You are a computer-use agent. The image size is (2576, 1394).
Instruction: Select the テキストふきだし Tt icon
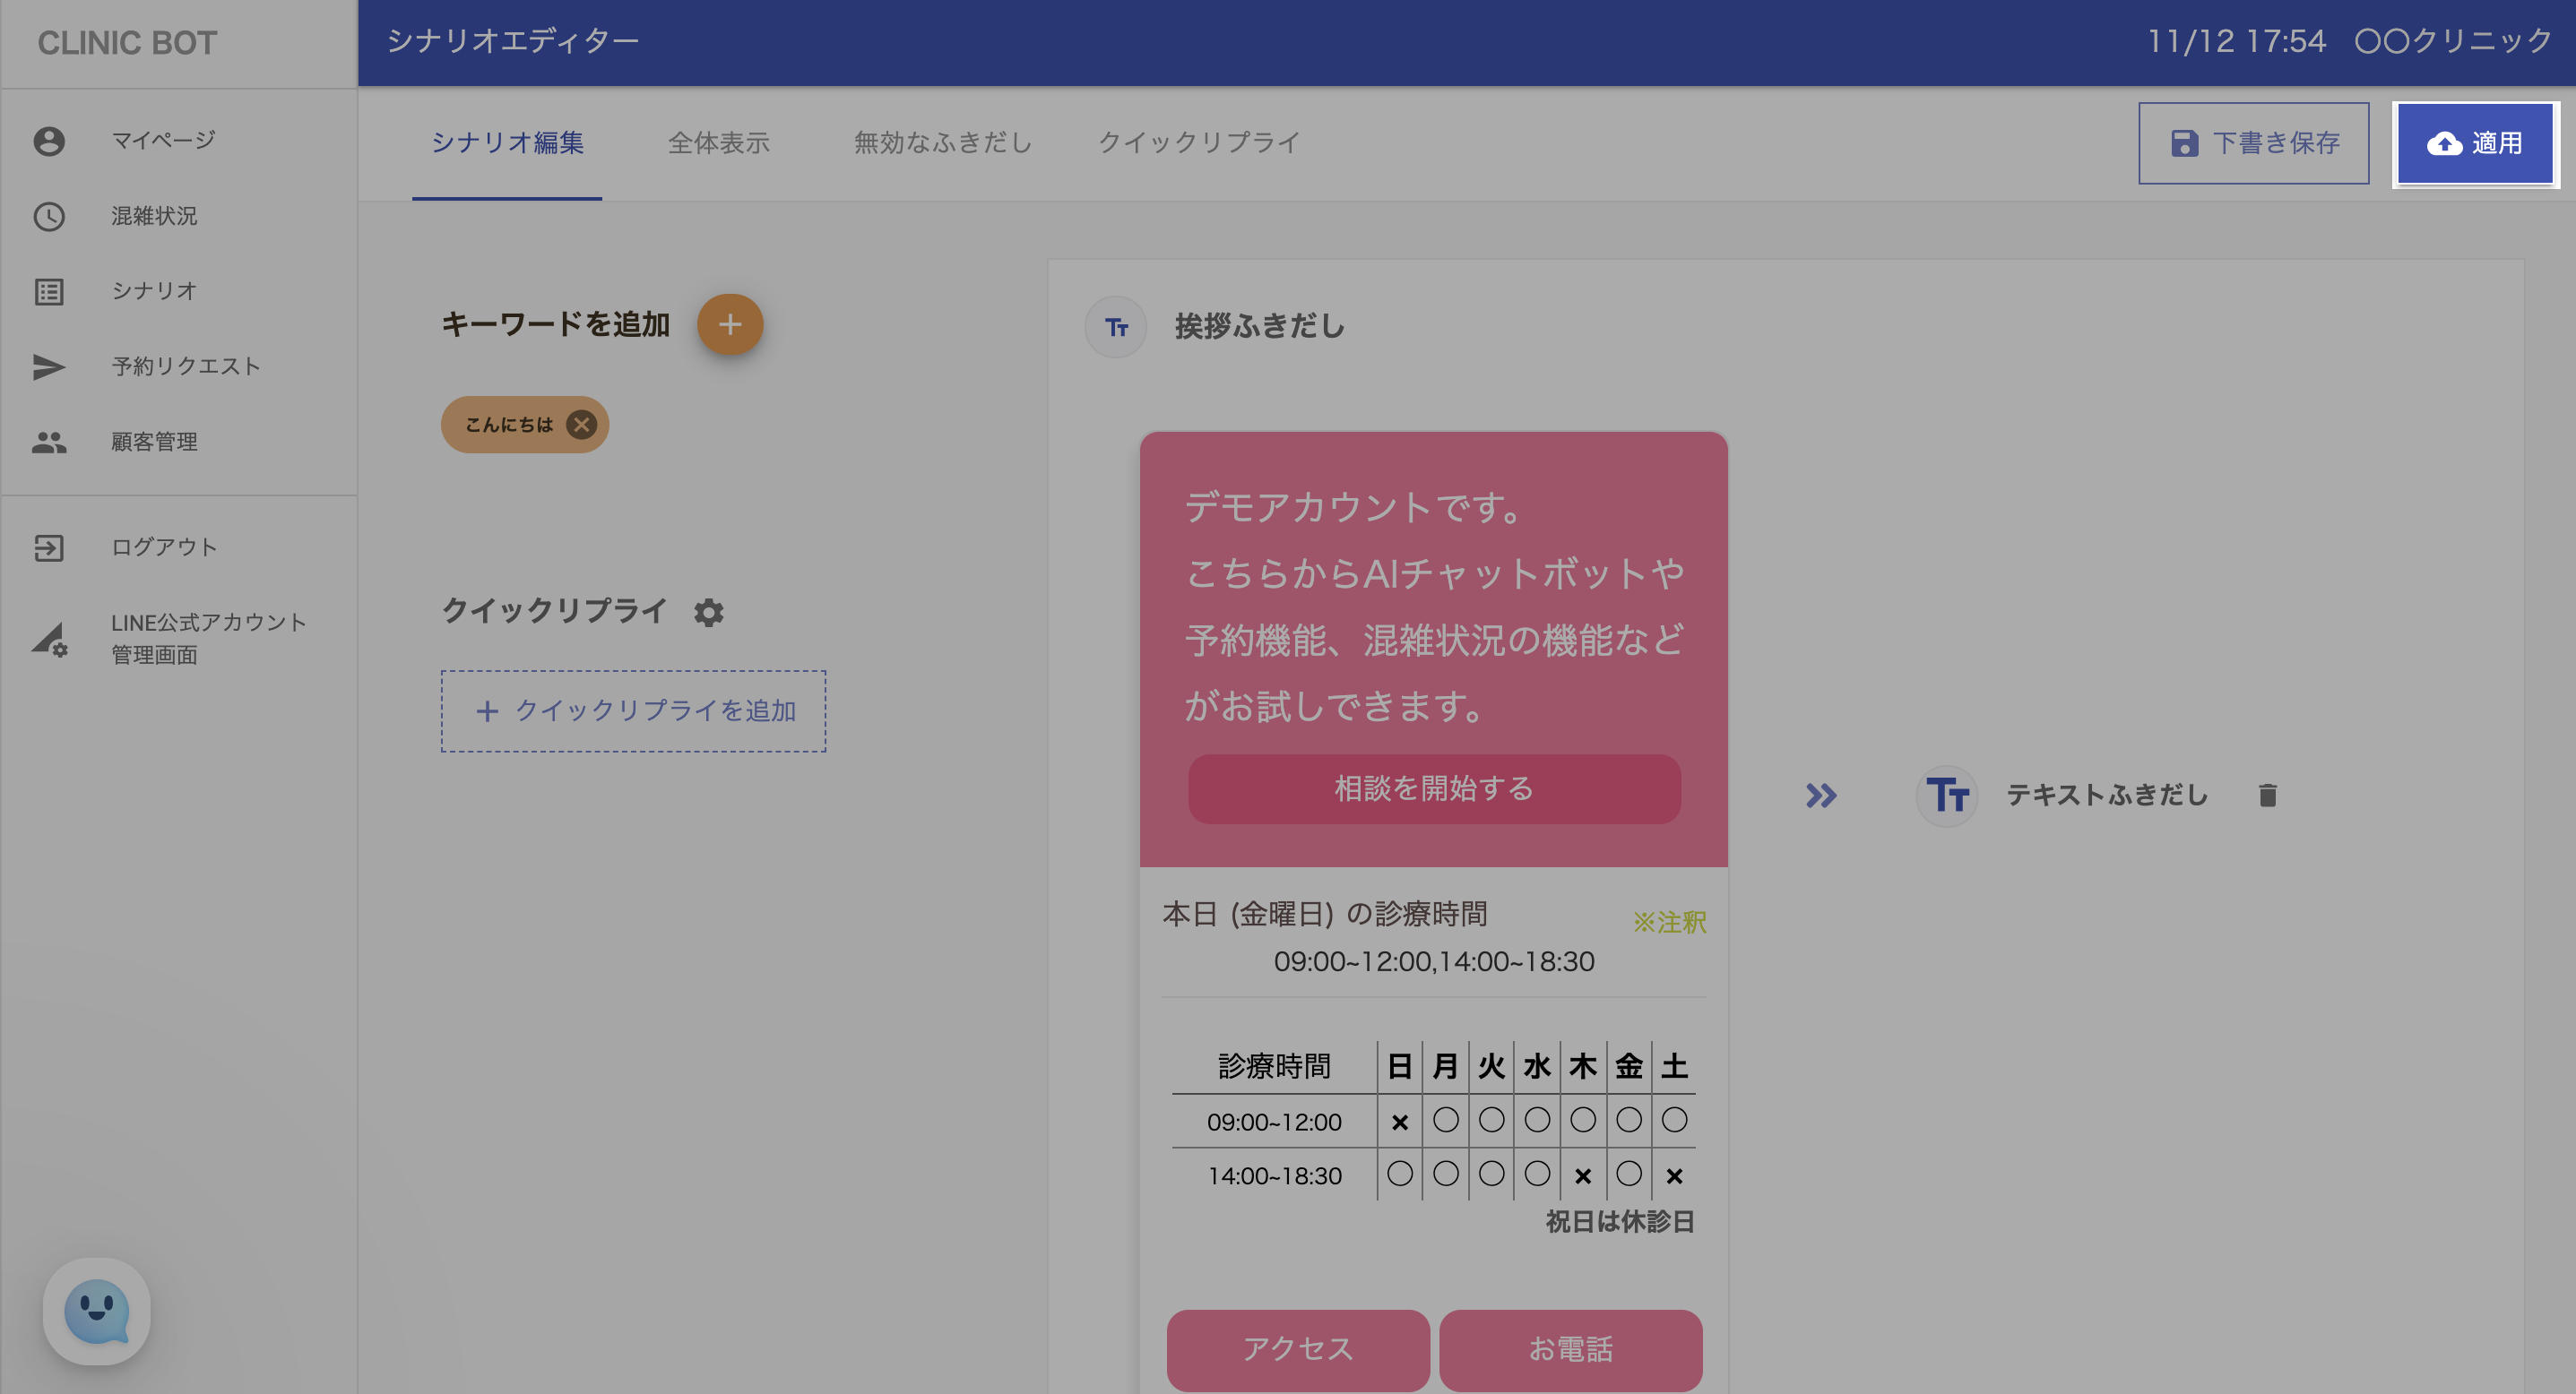(1947, 796)
